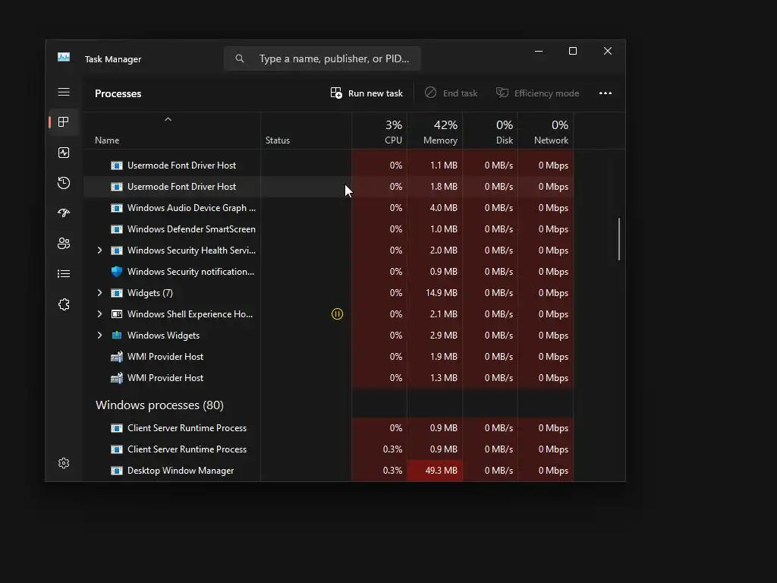Click the search magnifier icon
Screen dimensions: 777x583
[239, 58]
